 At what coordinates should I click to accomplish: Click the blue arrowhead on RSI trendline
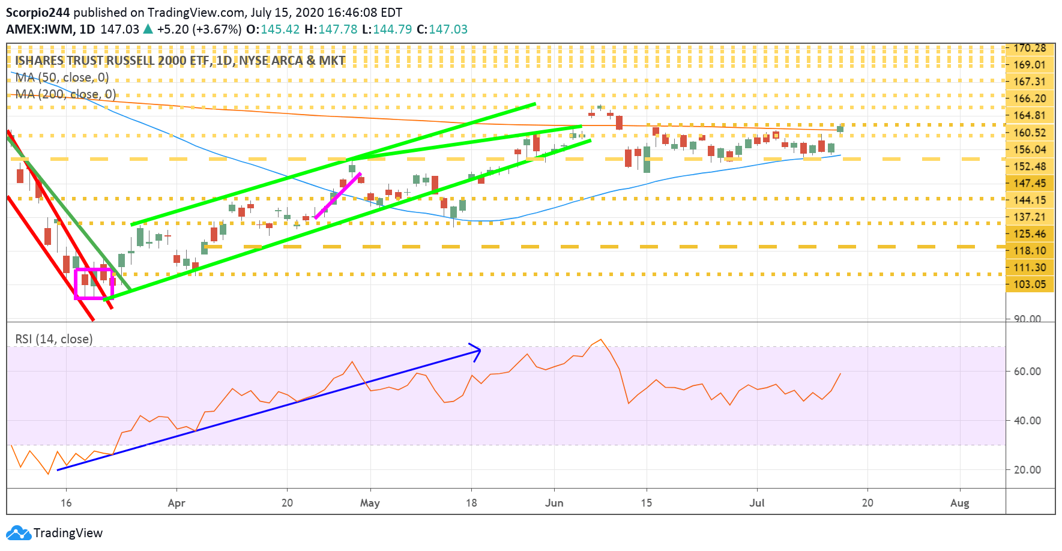(x=475, y=352)
